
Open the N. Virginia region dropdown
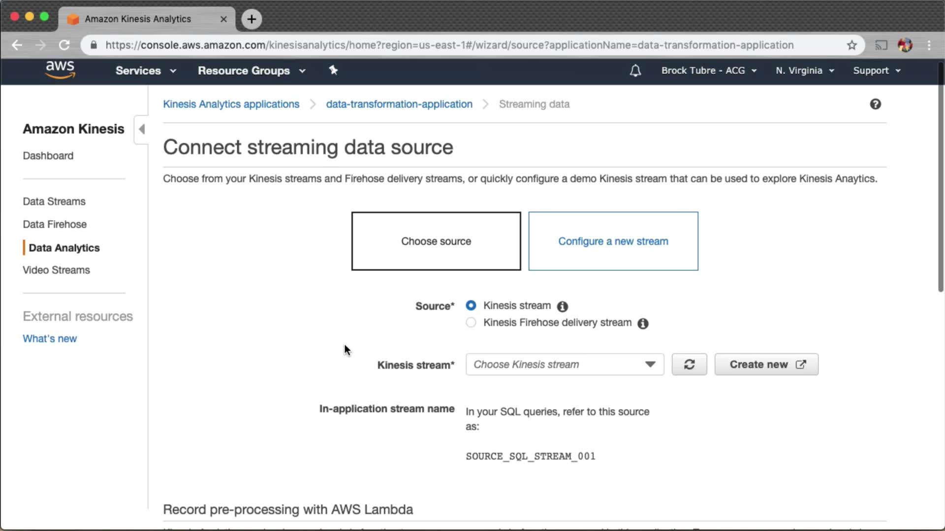pos(805,71)
